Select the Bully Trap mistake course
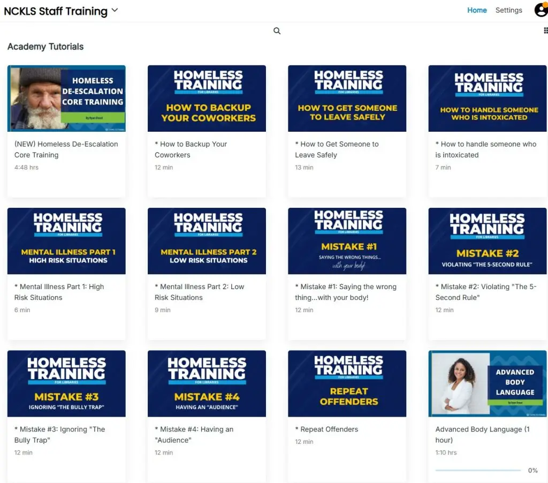Viewport: 548px width, 483px height. [x=66, y=383]
